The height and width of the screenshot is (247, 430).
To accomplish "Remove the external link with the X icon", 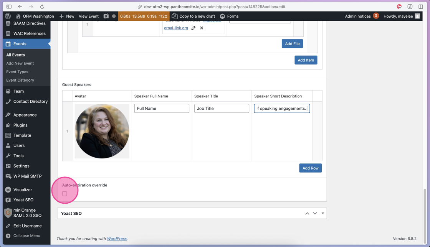I will pyautogui.click(x=202, y=28).
